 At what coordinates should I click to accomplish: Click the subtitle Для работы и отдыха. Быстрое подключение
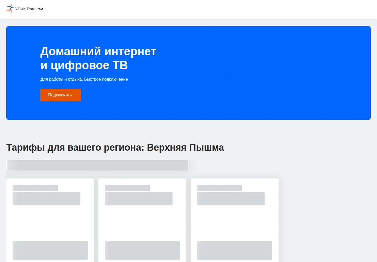point(84,79)
